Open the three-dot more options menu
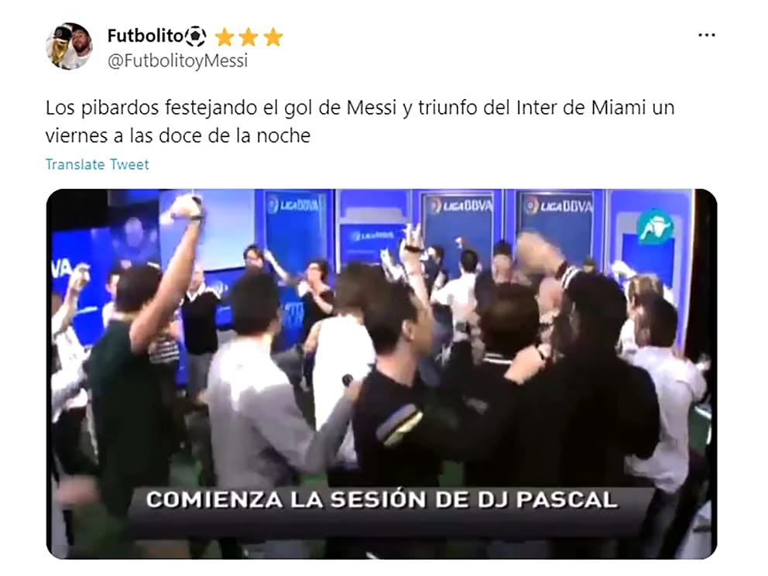This screenshot has height=576, width=768. coord(706,36)
